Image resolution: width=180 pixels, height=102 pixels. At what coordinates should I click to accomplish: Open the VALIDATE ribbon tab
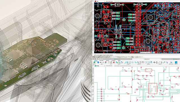tap(107, 60)
